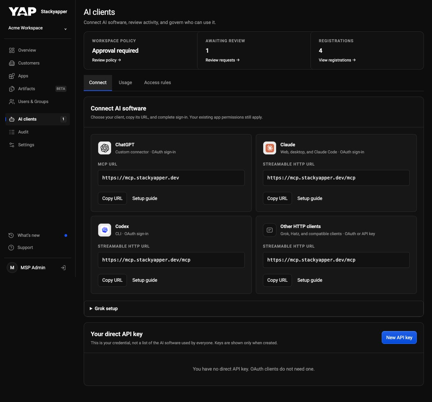Screen dimensions: 432x402
Task: Copy the Claude streamable HTTP URL
Action: click(277, 199)
